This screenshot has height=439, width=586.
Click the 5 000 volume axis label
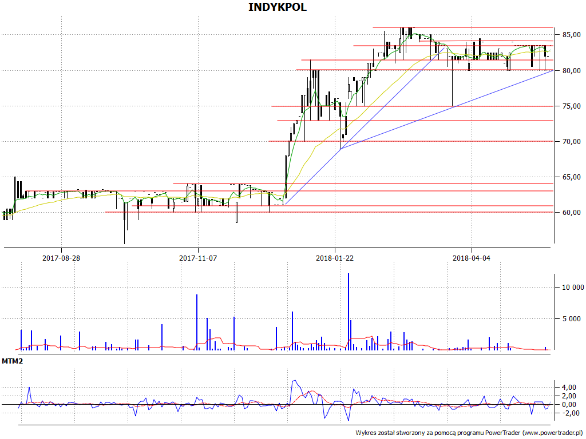572,319
